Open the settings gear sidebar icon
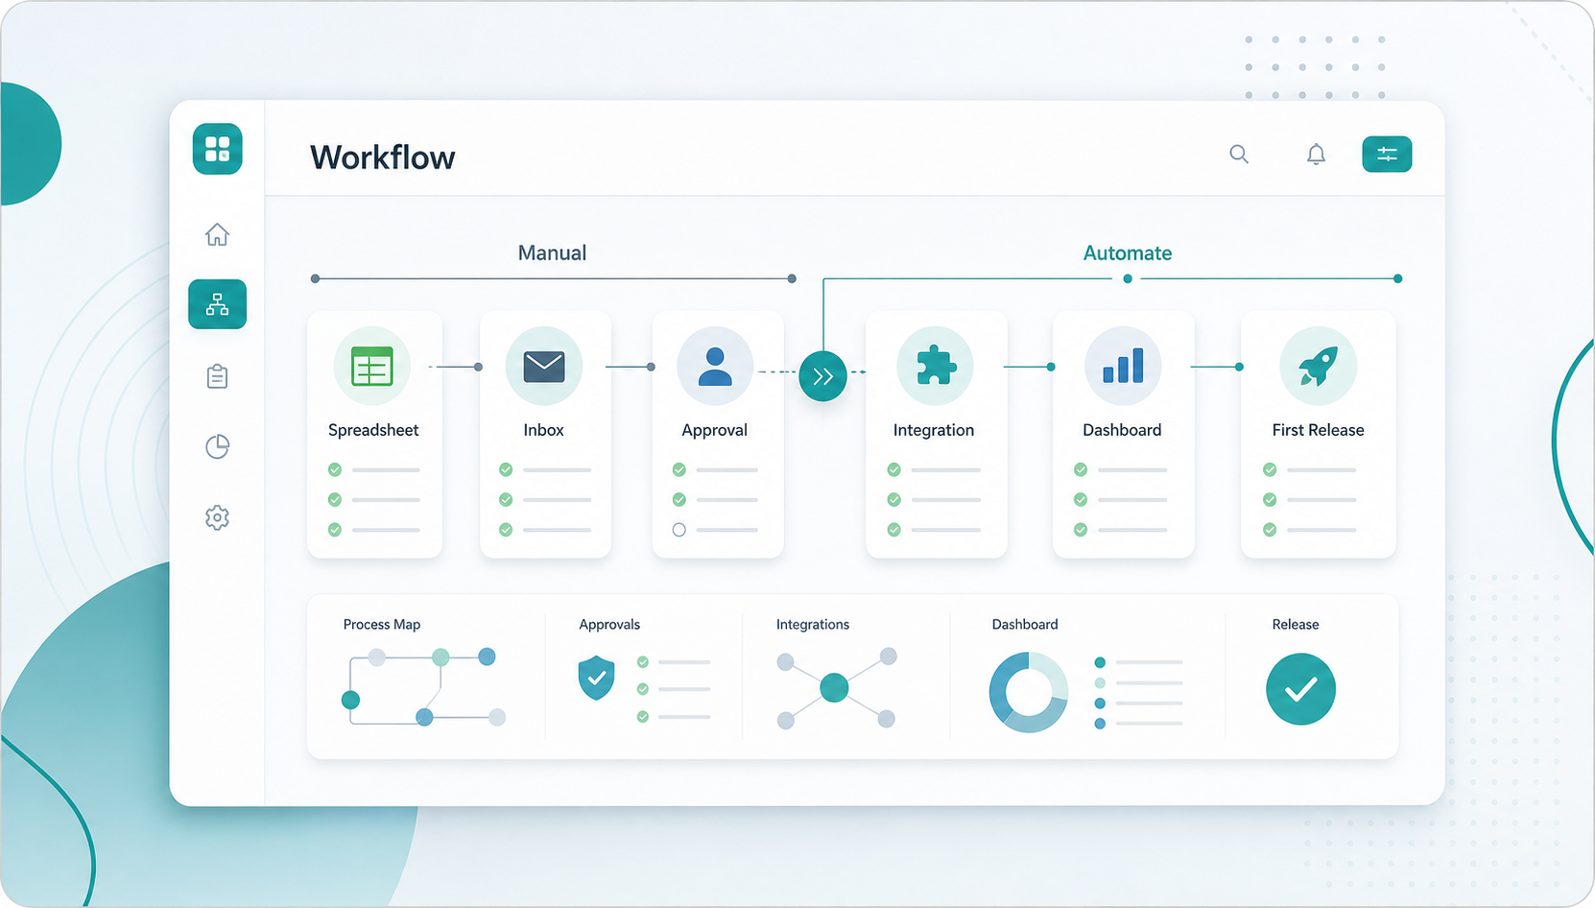Viewport: 1595px width, 908px height. (217, 517)
